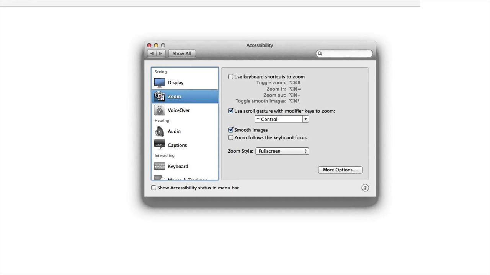Uncheck Smooth images option
Image resolution: width=490 pixels, height=275 pixels.
(x=230, y=130)
